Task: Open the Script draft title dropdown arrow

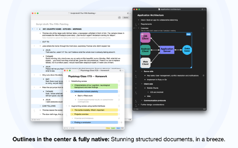Action: pyautogui.click(x=96, y=13)
